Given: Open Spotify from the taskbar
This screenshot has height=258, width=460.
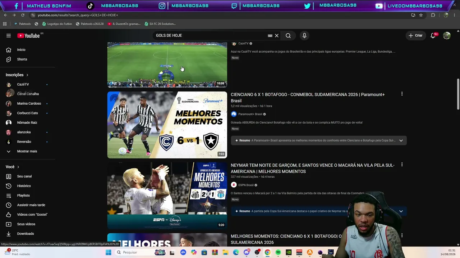Looking at the screenshot, I should click(x=278, y=253).
